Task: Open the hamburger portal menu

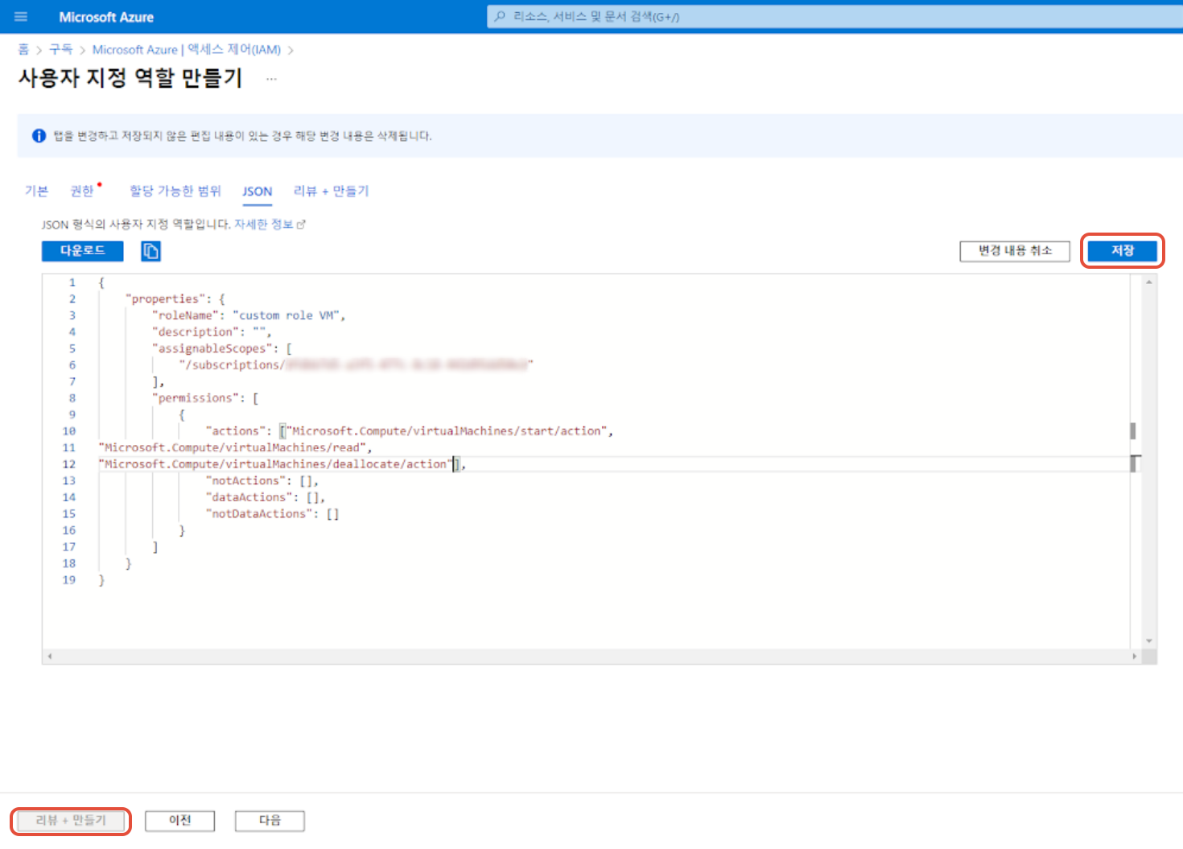Action: 21,17
